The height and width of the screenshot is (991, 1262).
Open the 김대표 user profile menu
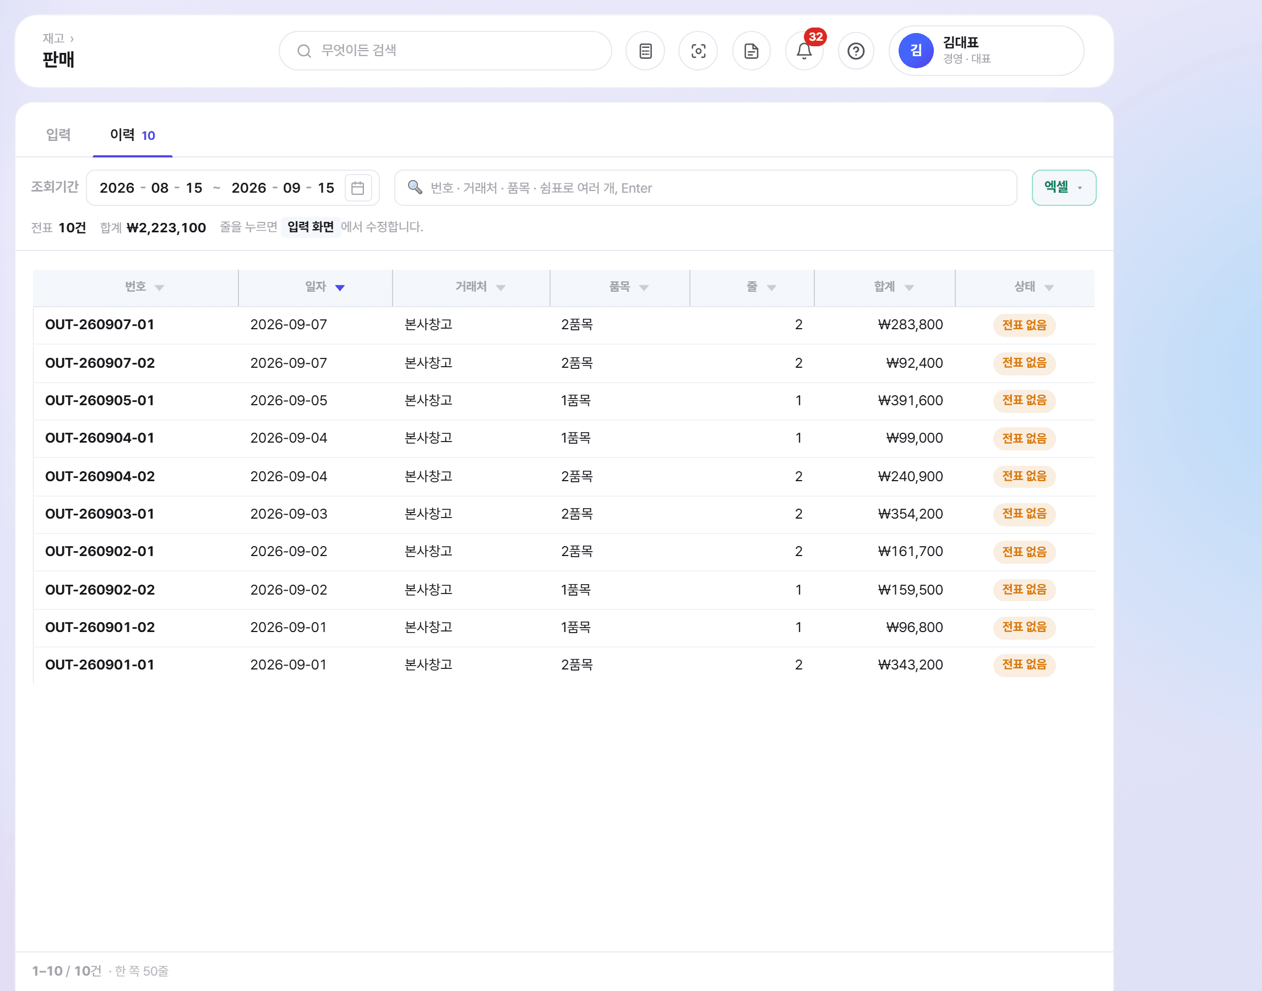point(986,51)
